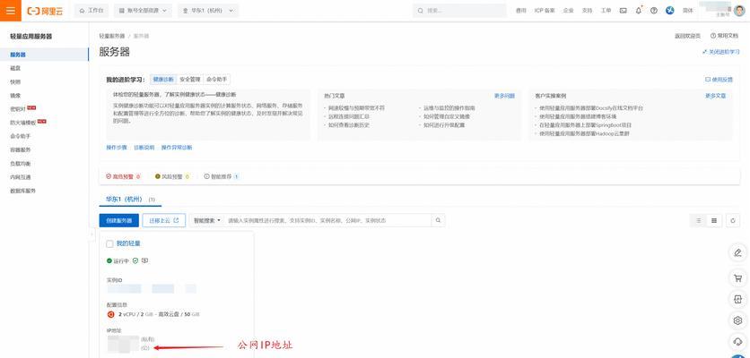
Task: Open the 常用文档 link
Action: [725, 36]
